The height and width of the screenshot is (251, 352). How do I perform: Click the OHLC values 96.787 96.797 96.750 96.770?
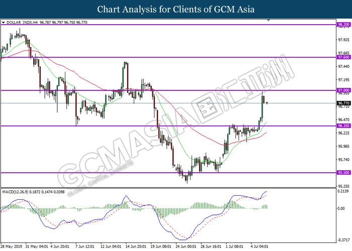click(63, 23)
